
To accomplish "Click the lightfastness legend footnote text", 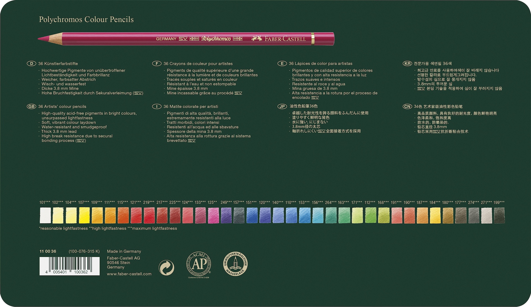I will (x=108, y=229).
